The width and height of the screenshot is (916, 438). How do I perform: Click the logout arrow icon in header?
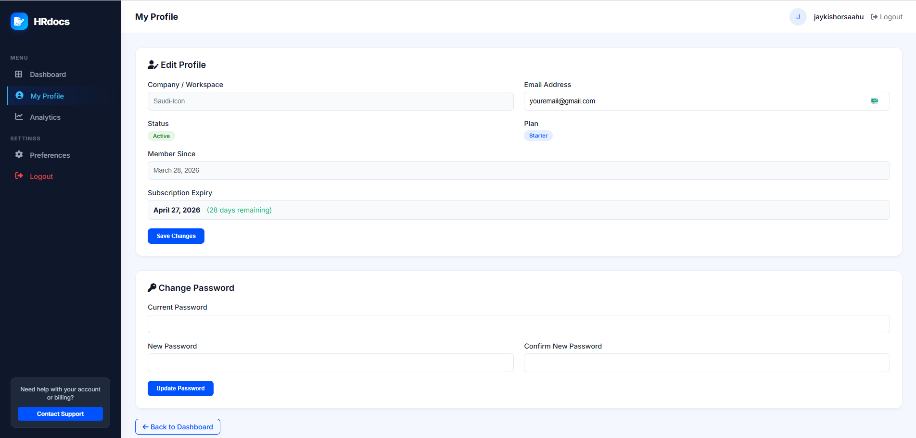click(x=874, y=17)
